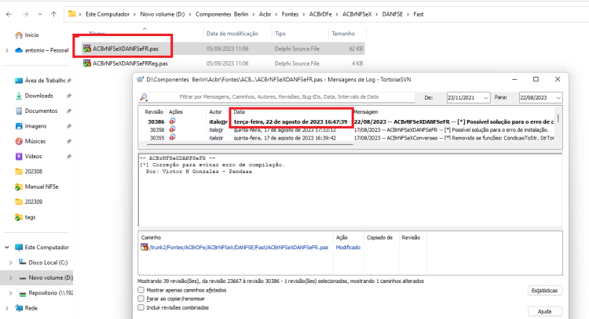Sort by Tipo column header

[280, 34]
